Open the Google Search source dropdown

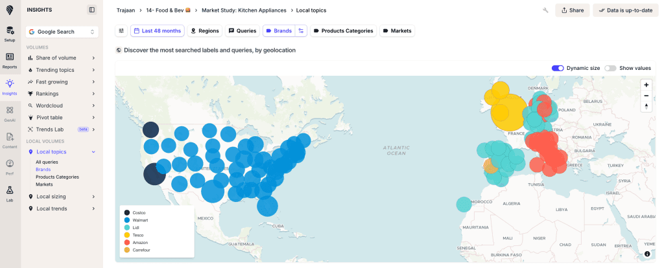pyautogui.click(x=62, y=32)
